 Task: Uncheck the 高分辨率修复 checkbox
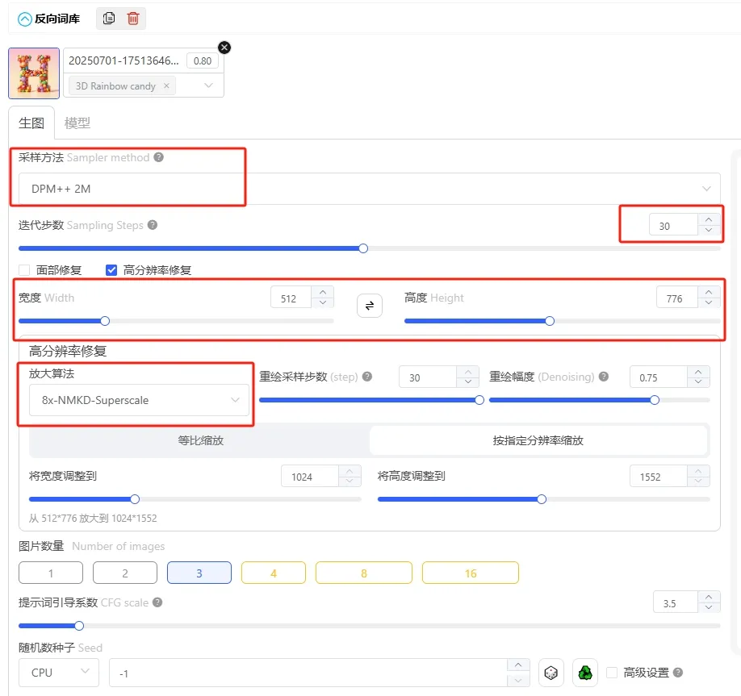(112, 270)
